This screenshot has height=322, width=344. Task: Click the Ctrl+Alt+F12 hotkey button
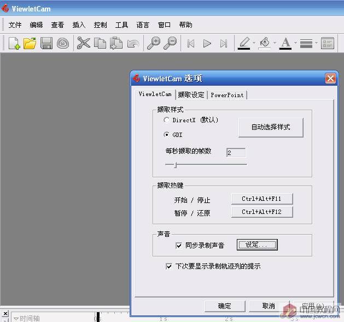click(262, 212)
